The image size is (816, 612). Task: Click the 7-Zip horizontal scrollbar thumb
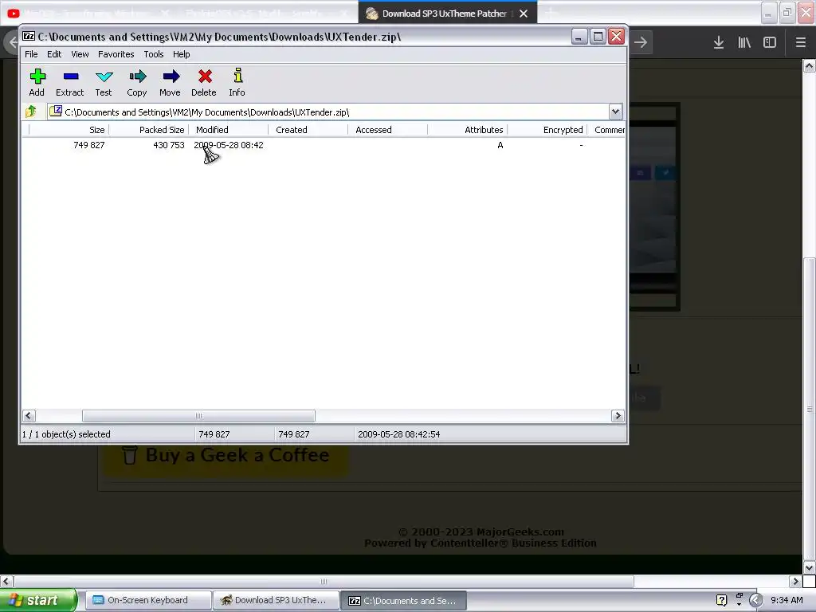[198, 416]
